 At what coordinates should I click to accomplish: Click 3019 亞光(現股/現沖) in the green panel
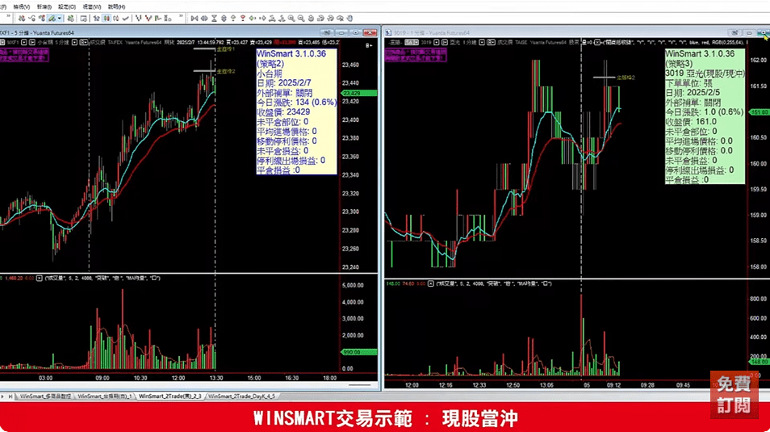pos(705,73)
